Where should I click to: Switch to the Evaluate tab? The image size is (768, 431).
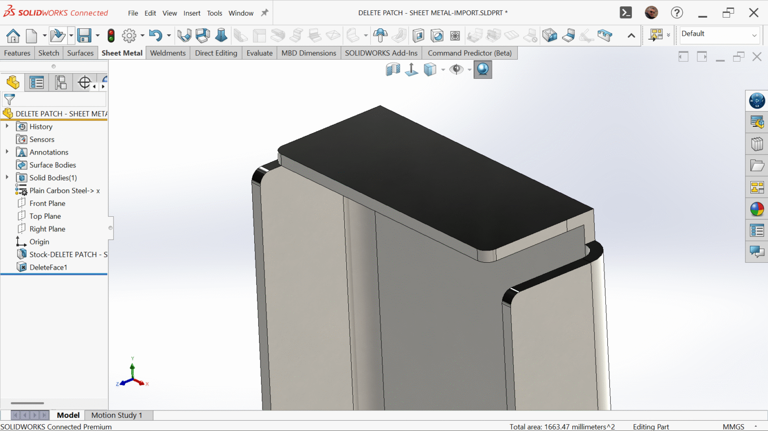coord(260,53)
